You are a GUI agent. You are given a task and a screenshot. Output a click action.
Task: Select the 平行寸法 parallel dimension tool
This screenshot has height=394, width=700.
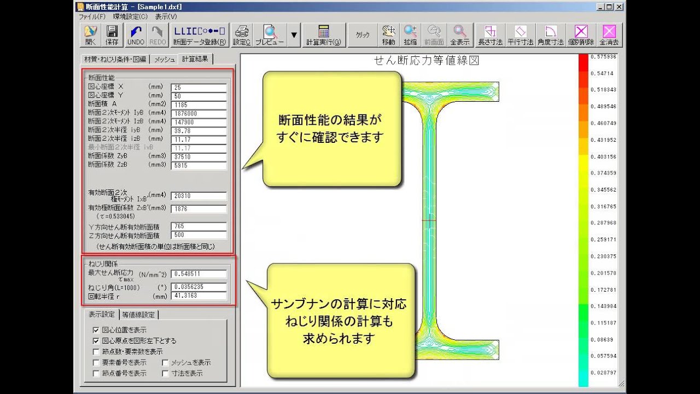[520, 35]
